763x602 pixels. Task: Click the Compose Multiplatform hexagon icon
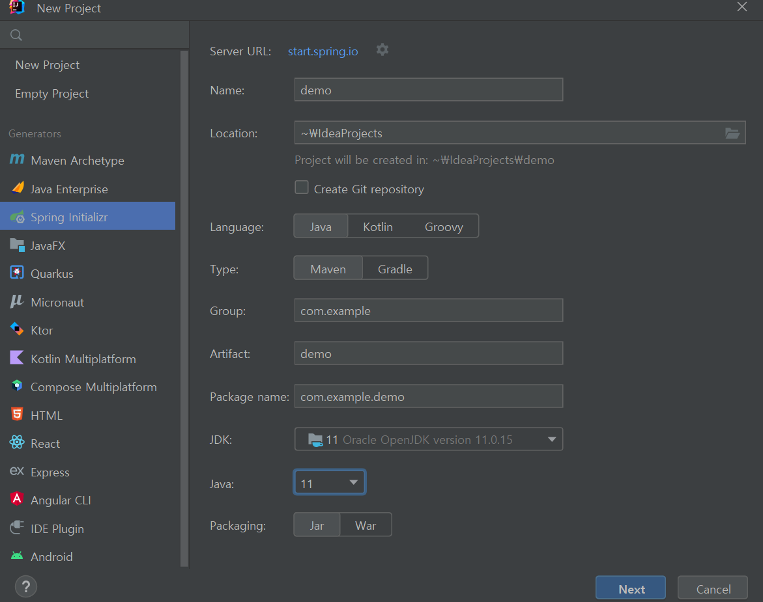[17, 387]
